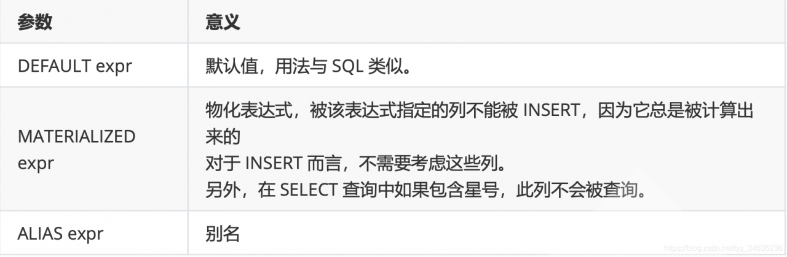Click the 别名 description cell
787x257 pixels.
222,234
